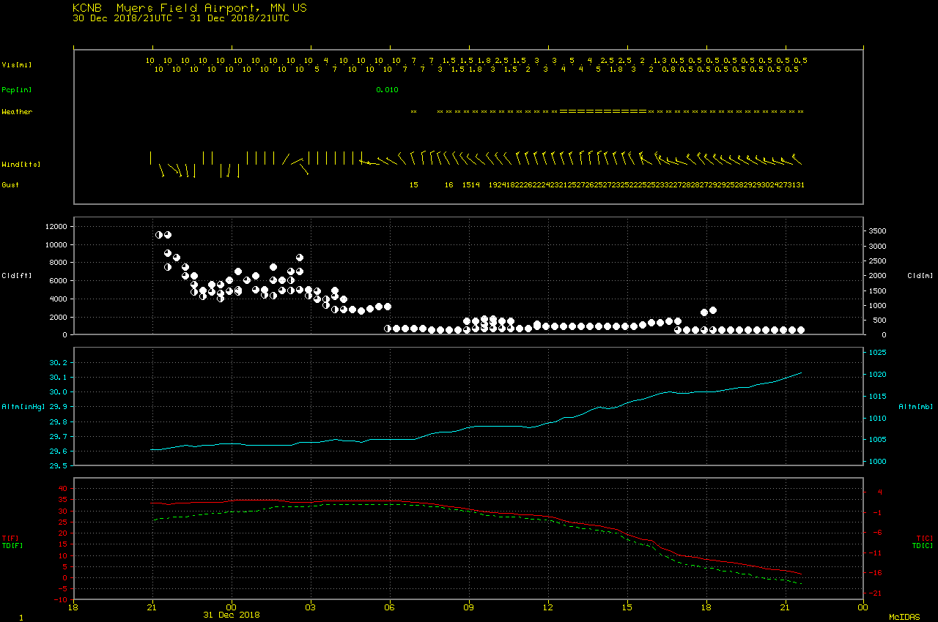Select the Altm[mb] axis label
Screen dimensions: 938x622
915,406
